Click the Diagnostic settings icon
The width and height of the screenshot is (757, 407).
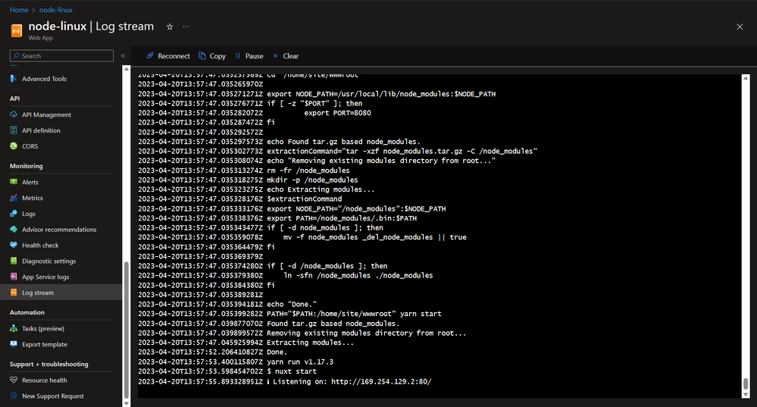coord(14,261)
